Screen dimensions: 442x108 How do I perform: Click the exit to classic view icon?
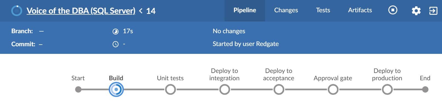(433, 11)
